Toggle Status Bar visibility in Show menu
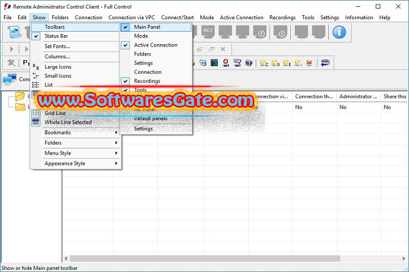 pos(75,36)
